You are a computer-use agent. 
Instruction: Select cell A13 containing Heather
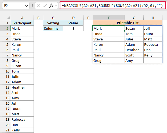(x=22, y=87)
